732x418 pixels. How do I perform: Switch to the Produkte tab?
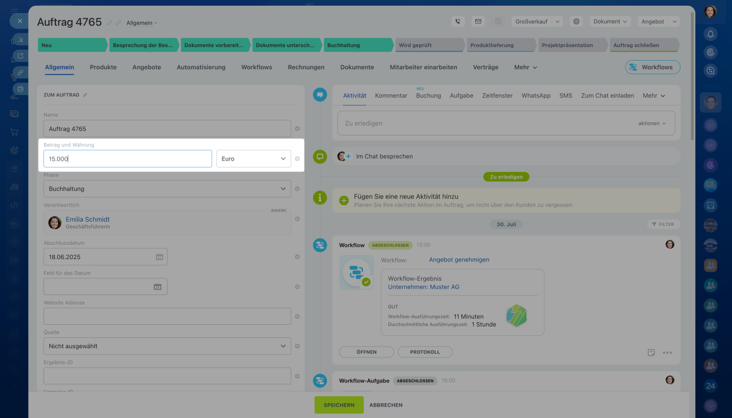tap(103, 67)
